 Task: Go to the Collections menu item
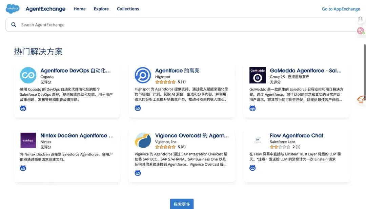click(128, 9)
